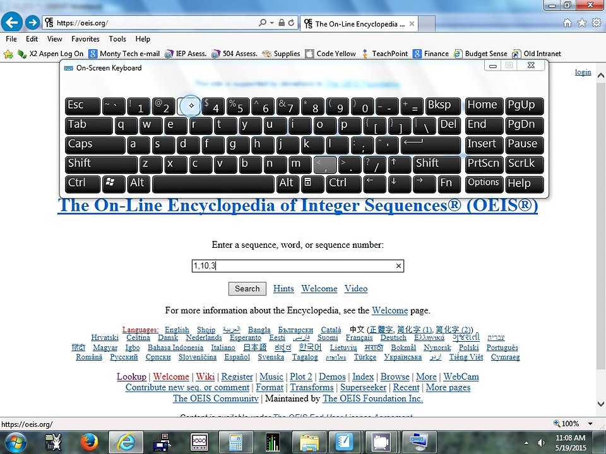Click the login link

pos(583,72)
